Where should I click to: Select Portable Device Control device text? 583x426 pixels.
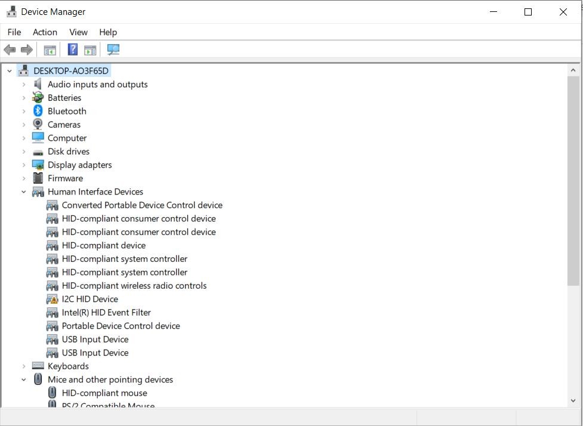coord(121,326)
